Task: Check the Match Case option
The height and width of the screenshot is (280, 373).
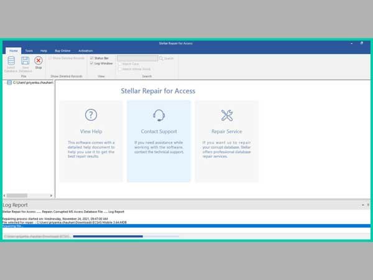Action: [x=119, y=64]
